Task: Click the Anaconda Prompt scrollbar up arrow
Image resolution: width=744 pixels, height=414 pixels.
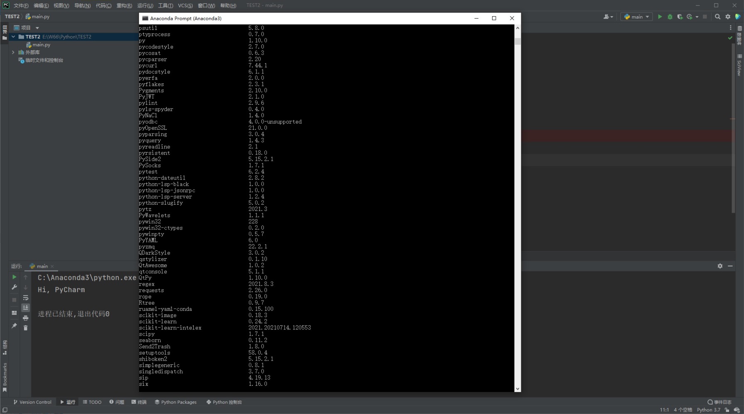Action: (517, 28)
